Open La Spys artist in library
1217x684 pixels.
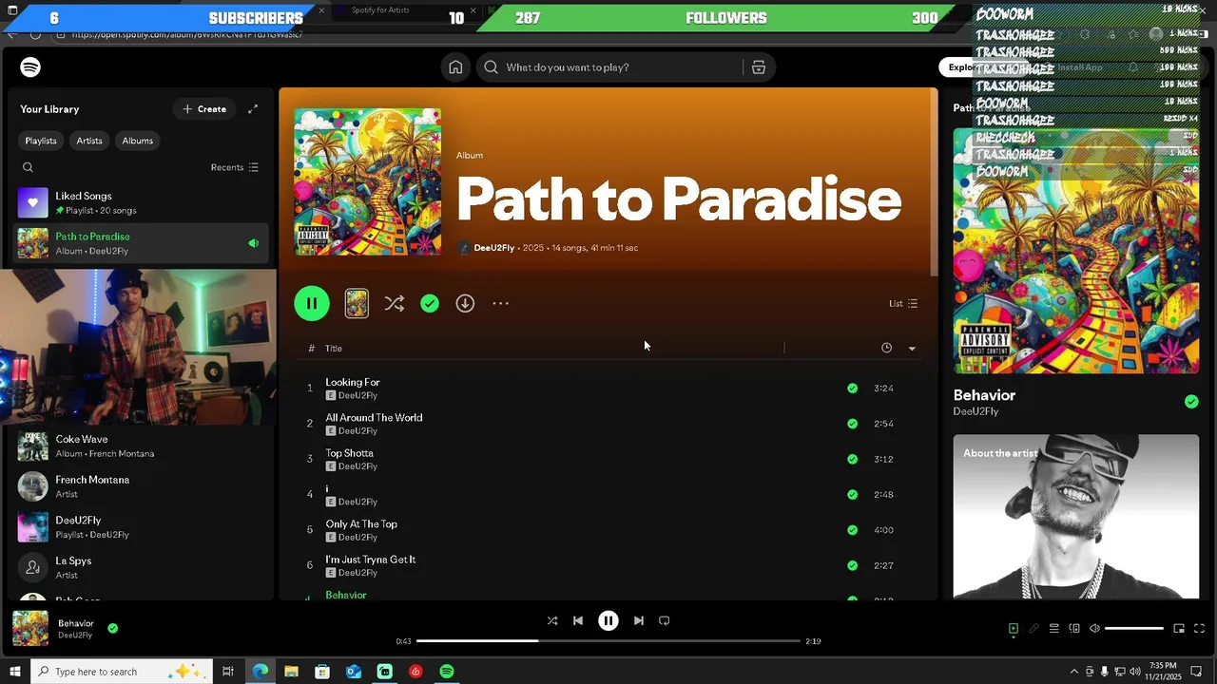point(143,568)
